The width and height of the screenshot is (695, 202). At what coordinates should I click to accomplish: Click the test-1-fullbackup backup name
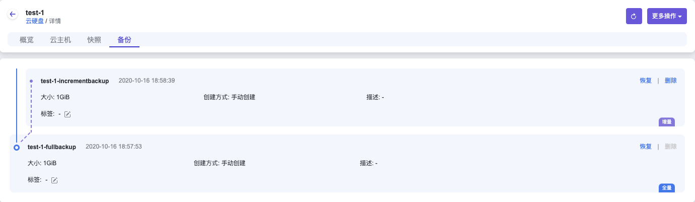pos(52,147)
